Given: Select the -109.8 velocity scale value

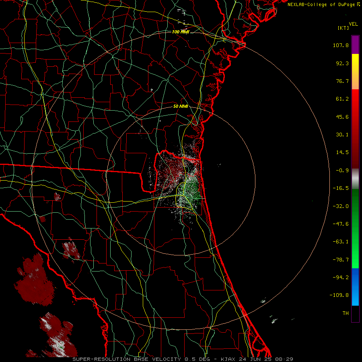Looking at the screenshot, I should click(339, 295).
